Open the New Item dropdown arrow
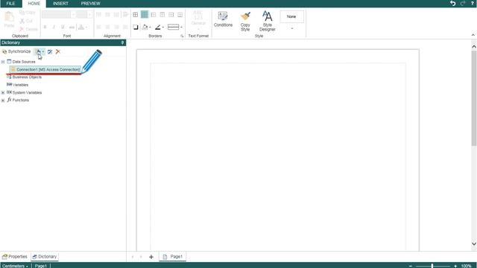The image size is (477, 268). pyautogui.click(x=43, y=51)
